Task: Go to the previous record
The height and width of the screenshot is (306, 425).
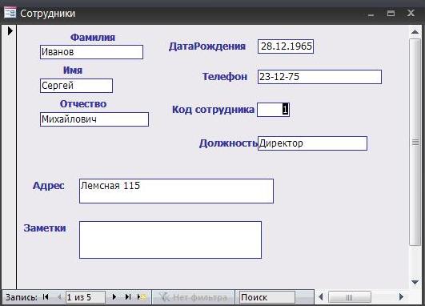Action: [59, 297]
